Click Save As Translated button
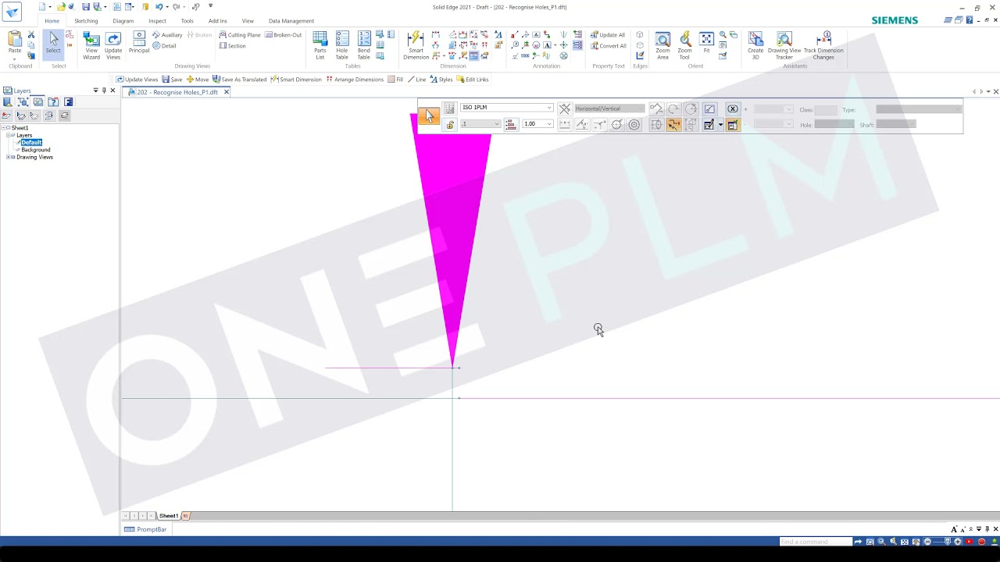Viewport: 1000px width, 562px height. coord(240,80)
